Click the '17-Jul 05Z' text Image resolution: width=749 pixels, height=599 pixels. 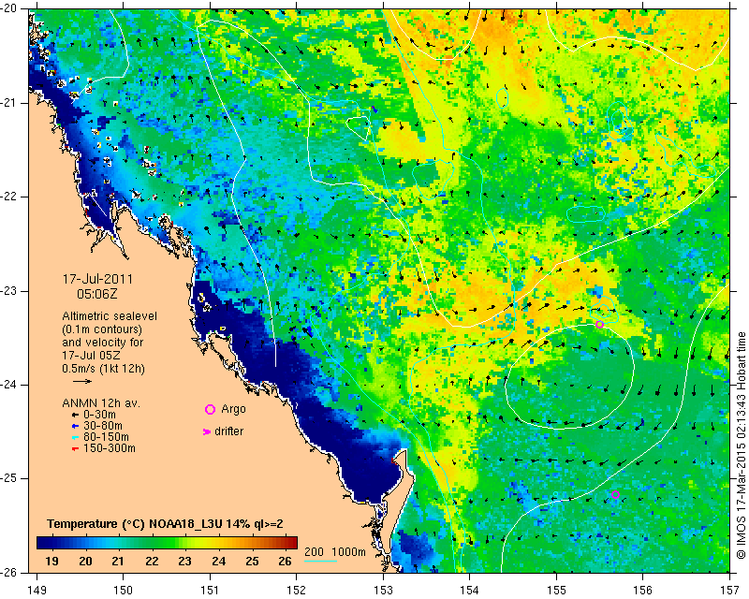tap(91, 356)
